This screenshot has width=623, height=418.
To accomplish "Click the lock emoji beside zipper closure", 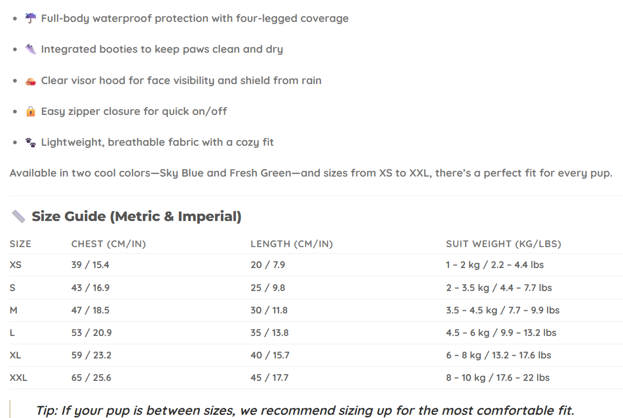I will pyautogui.click(x=31, y=111).
